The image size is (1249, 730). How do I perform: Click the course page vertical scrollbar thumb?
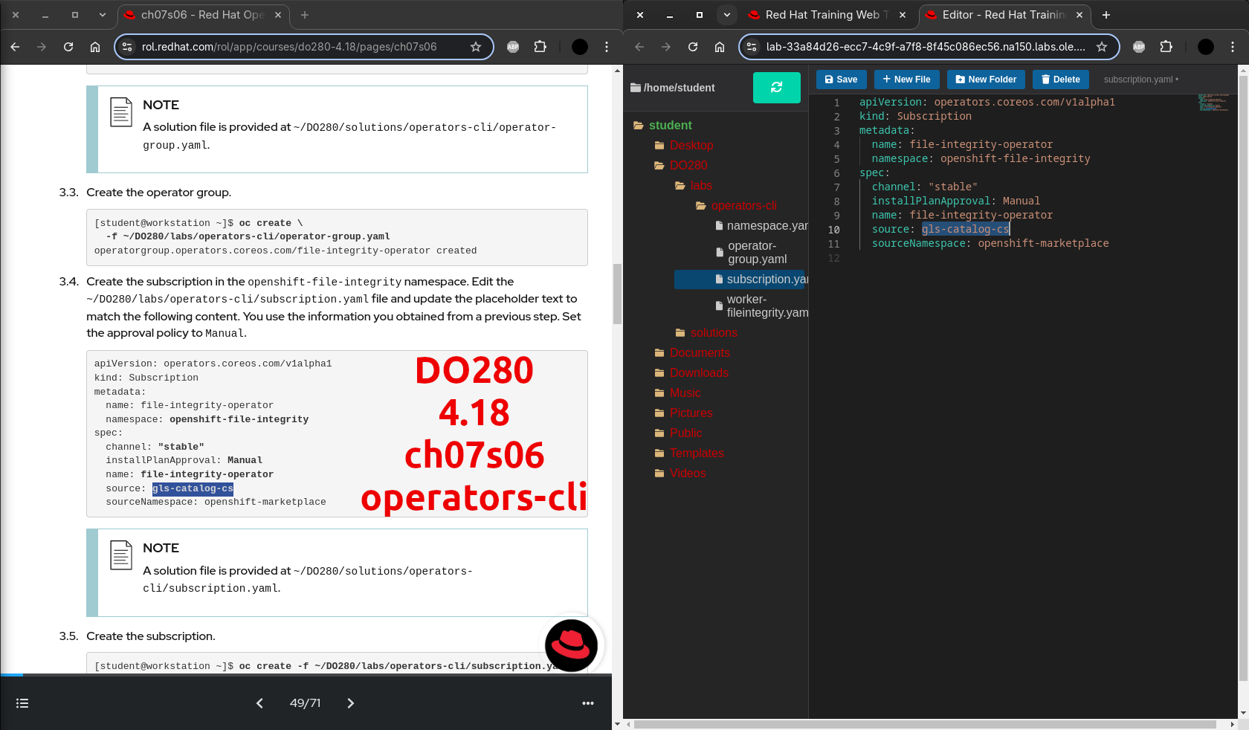(617, 294)
